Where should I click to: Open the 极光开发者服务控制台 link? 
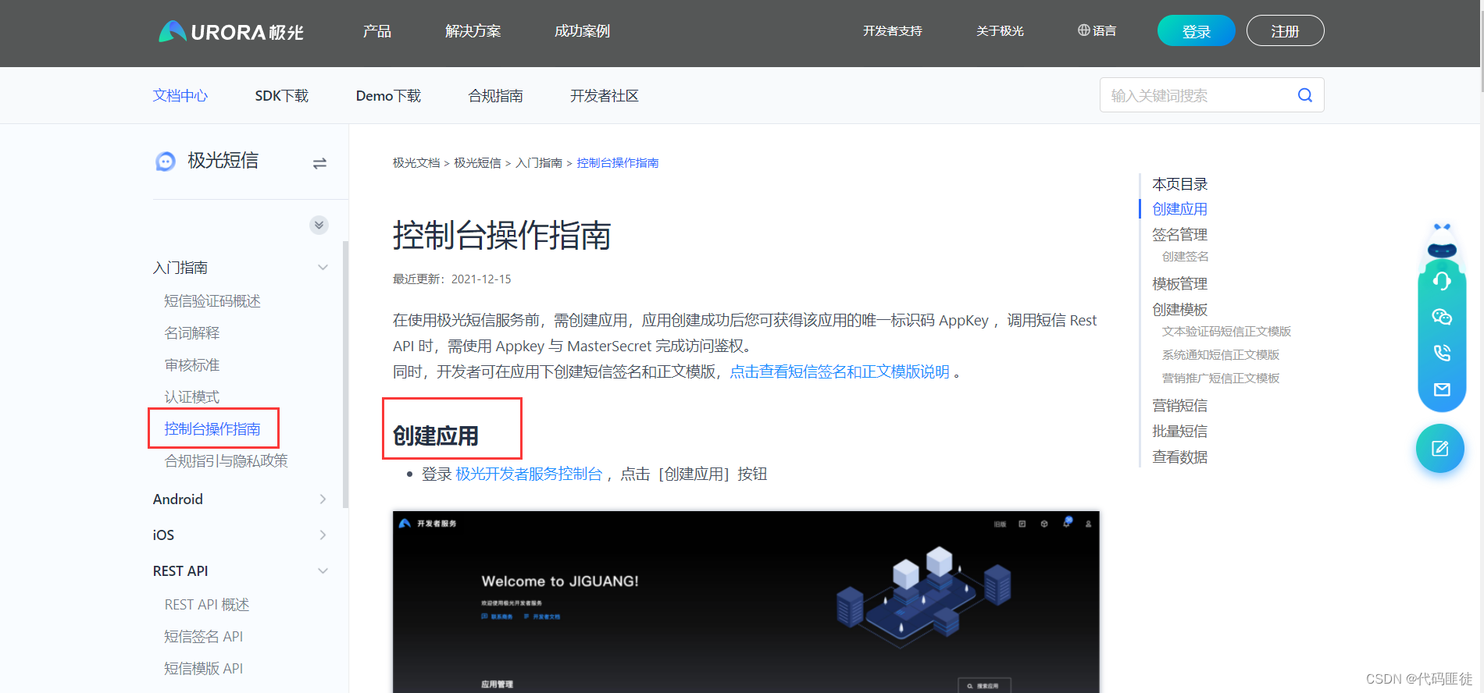(x=529, y=474)
